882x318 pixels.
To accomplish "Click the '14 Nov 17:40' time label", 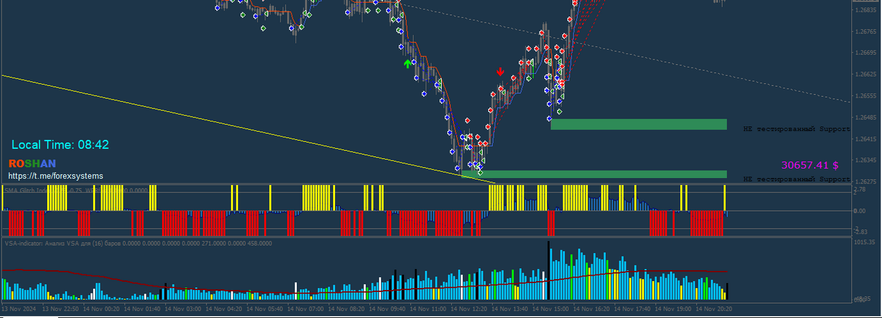I will 633,308.
